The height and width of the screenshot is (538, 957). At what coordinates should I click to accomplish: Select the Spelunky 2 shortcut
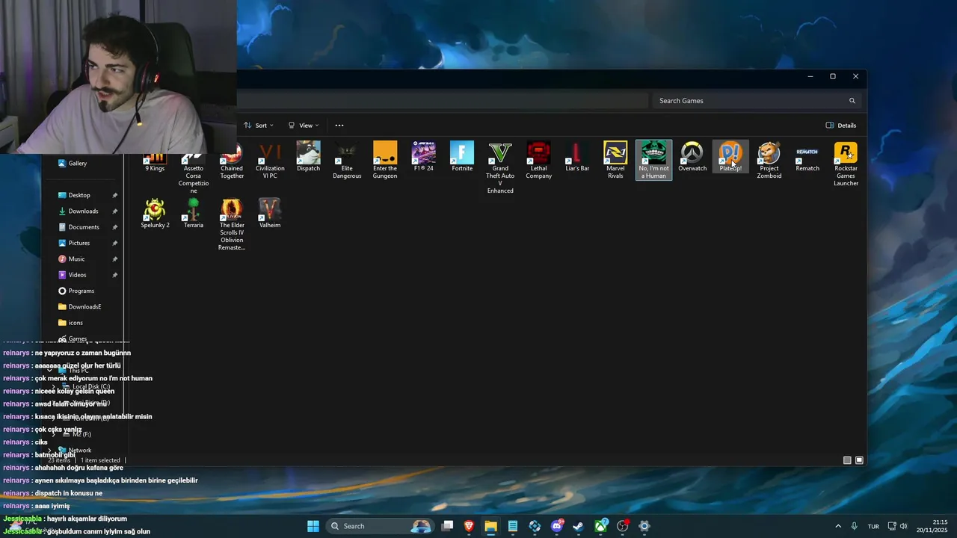pos(155,214)
